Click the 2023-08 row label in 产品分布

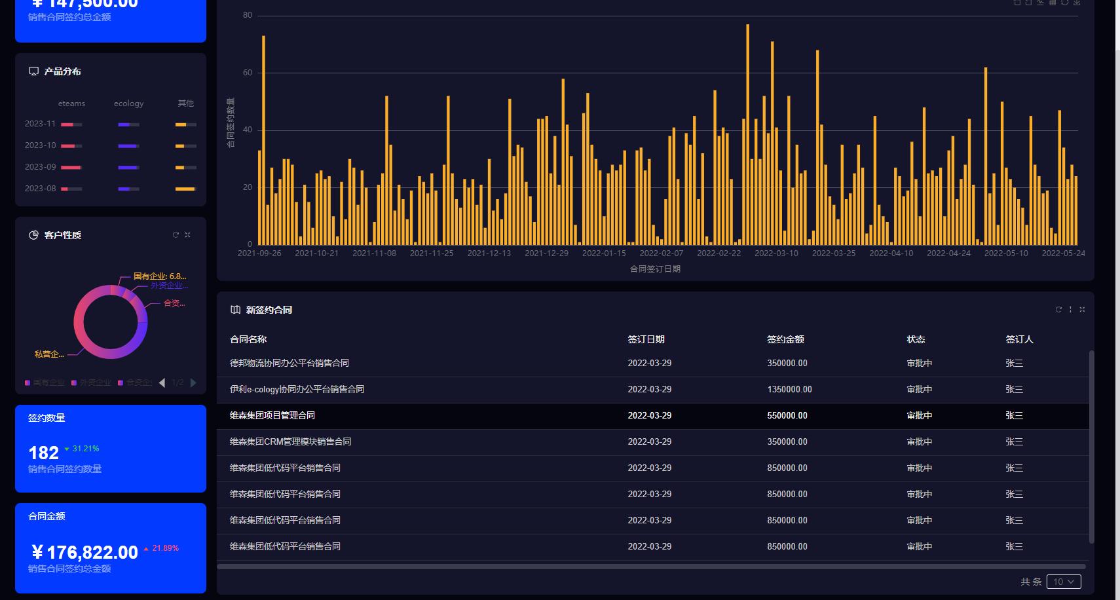pyautogui.click(x=41, y=189)
